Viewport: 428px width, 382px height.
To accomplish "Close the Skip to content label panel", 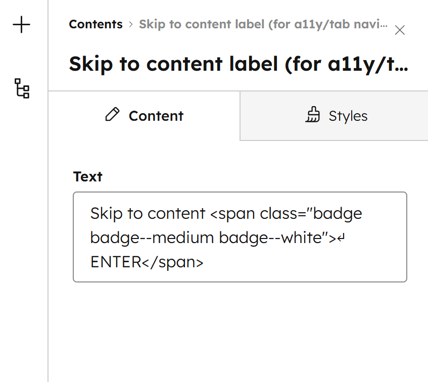I will (x=400, y=30).
